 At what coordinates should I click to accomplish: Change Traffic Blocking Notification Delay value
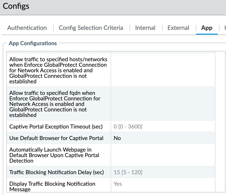coord(163,172)
